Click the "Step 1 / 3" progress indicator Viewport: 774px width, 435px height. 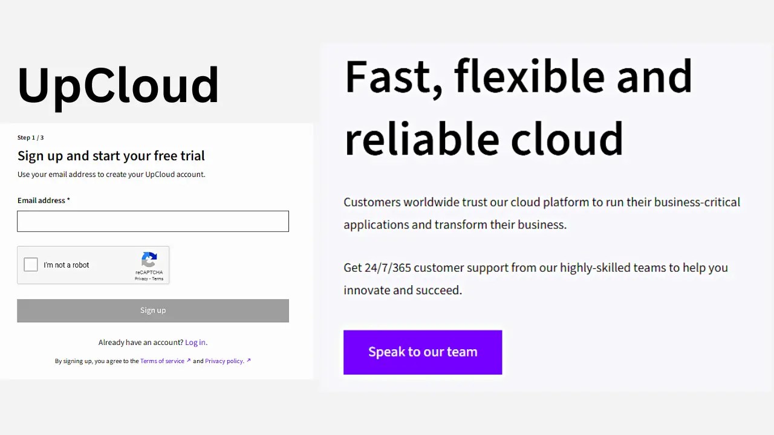(x=30, y=137)
